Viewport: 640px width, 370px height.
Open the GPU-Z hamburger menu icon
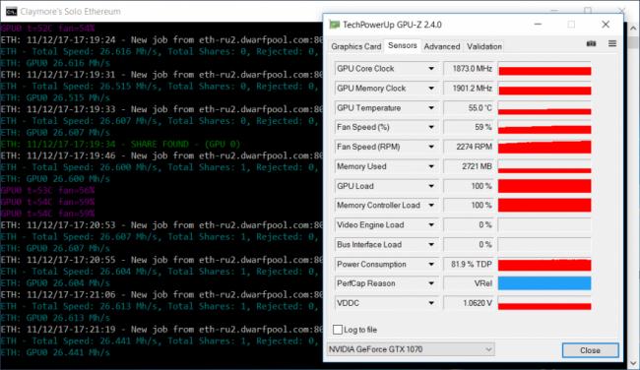612,43
